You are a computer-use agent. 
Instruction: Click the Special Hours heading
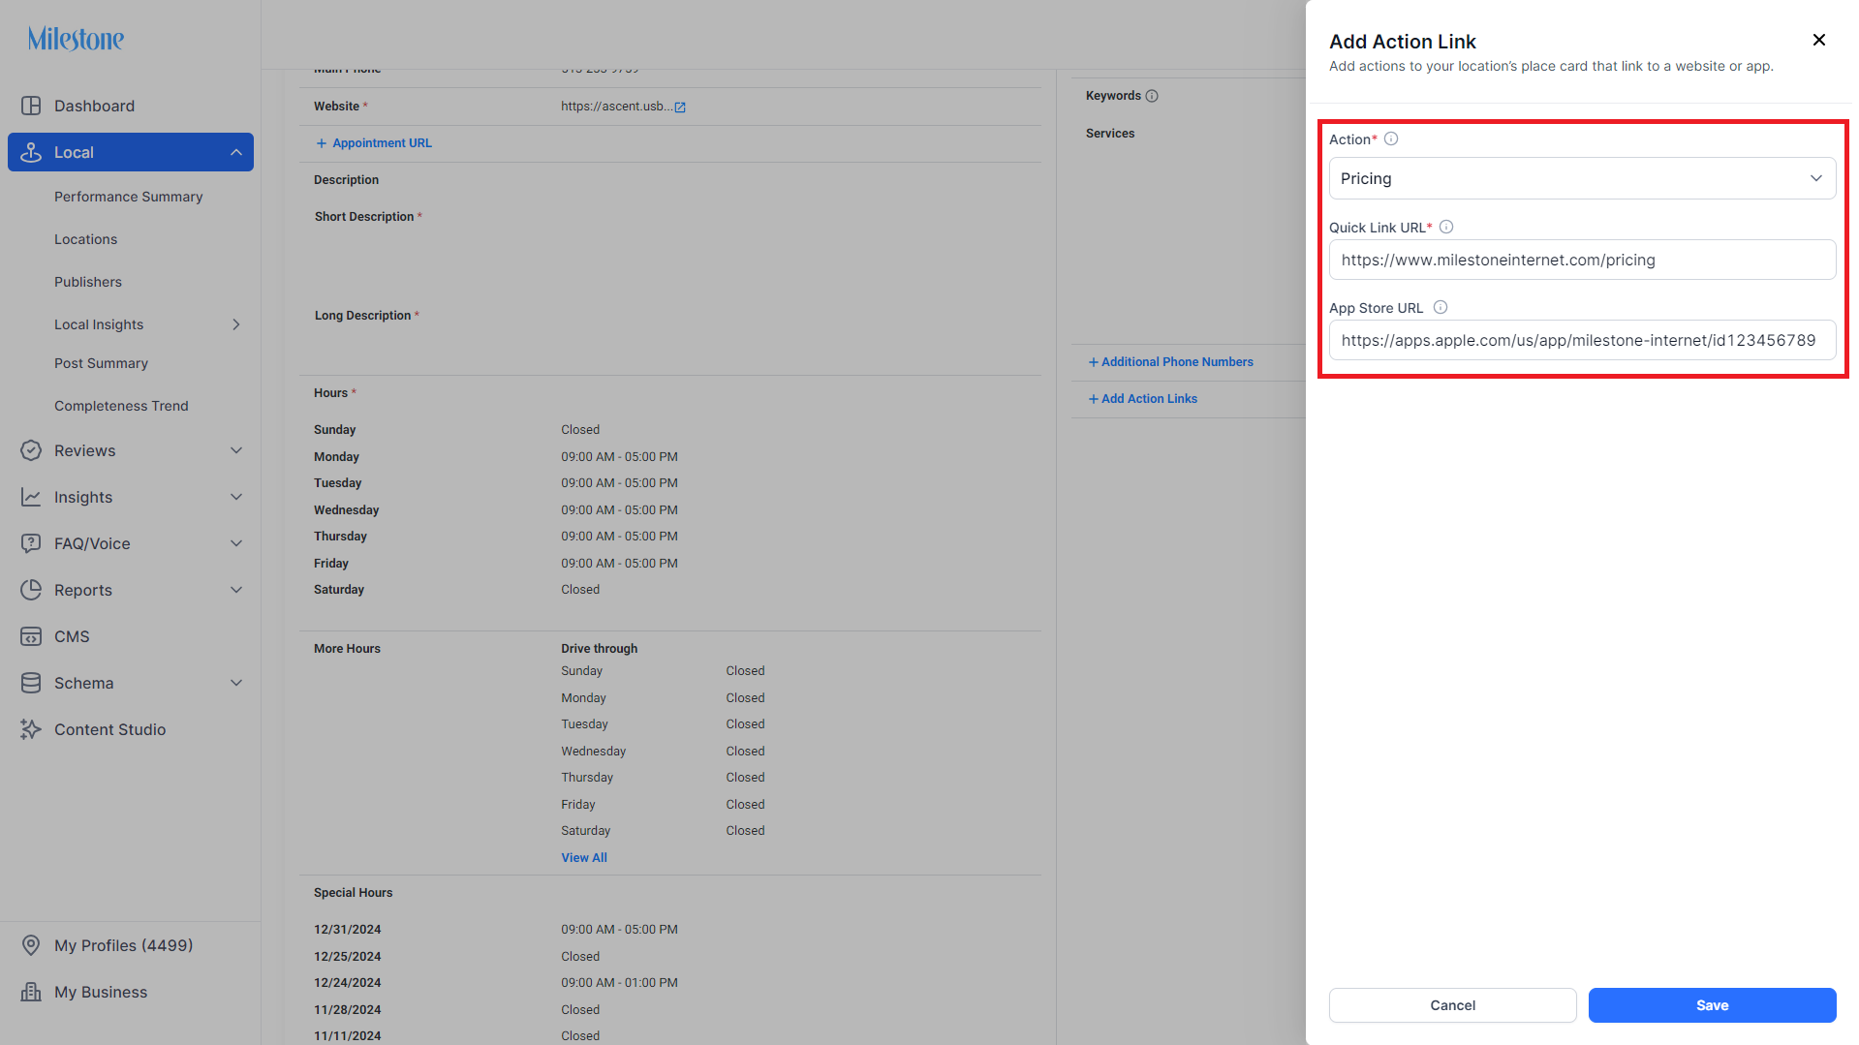tap(353, 893)
